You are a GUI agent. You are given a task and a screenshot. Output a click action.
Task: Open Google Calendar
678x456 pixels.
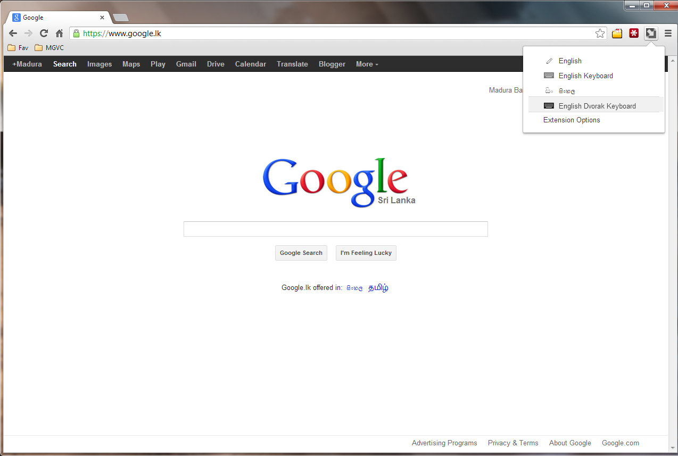click(251, 64)
